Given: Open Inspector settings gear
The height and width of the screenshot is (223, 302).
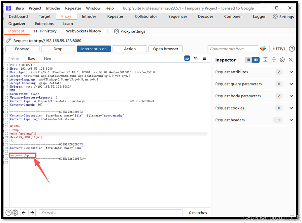Looking at the screenshot, I should [x=282, y=60].
